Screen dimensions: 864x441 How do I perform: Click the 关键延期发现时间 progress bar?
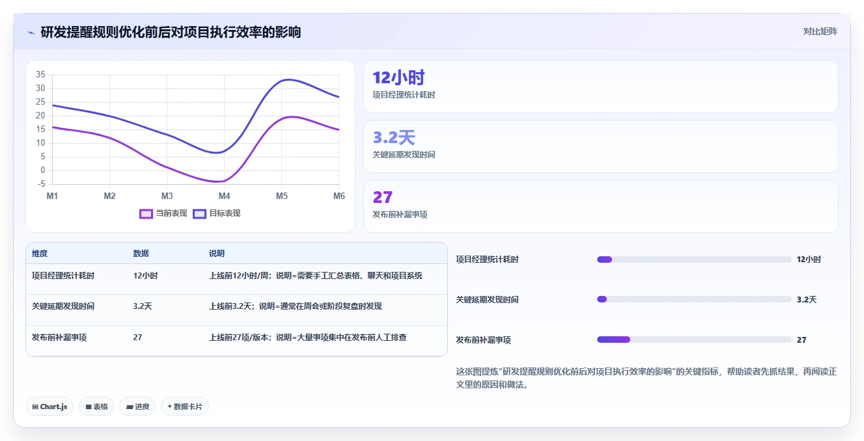click(694, 299)
